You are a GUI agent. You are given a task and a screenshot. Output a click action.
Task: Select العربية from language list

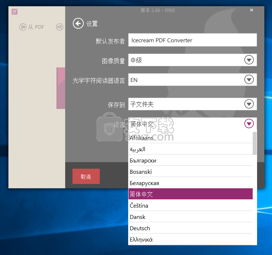190,149
